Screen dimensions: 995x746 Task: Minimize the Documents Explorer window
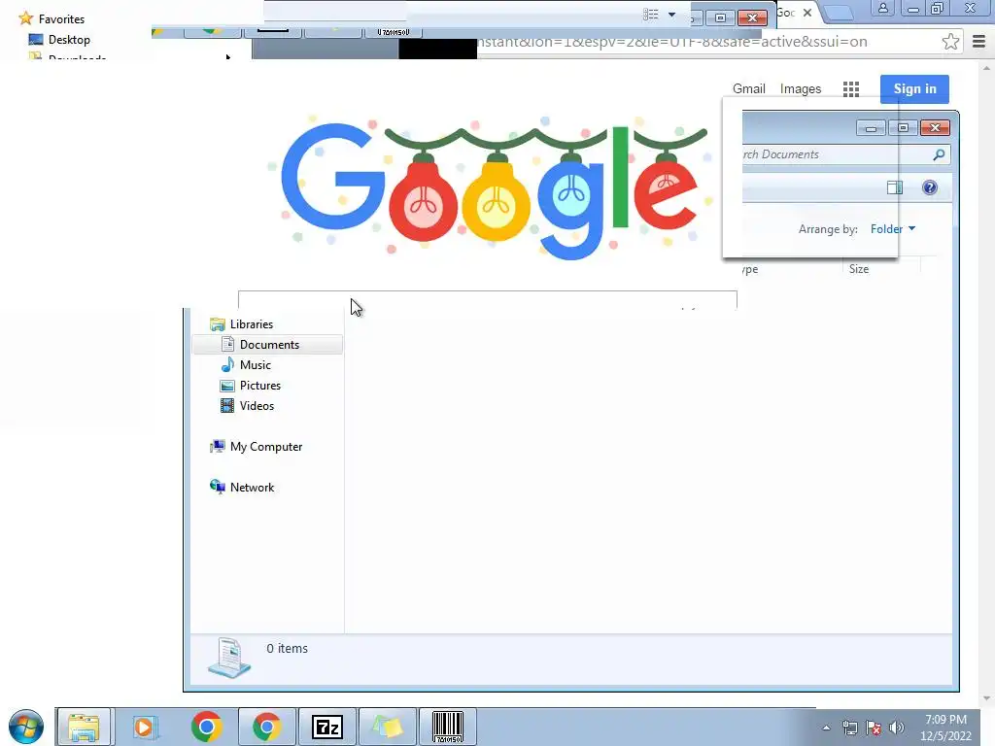pyautogui.click(x=871, y=128)
